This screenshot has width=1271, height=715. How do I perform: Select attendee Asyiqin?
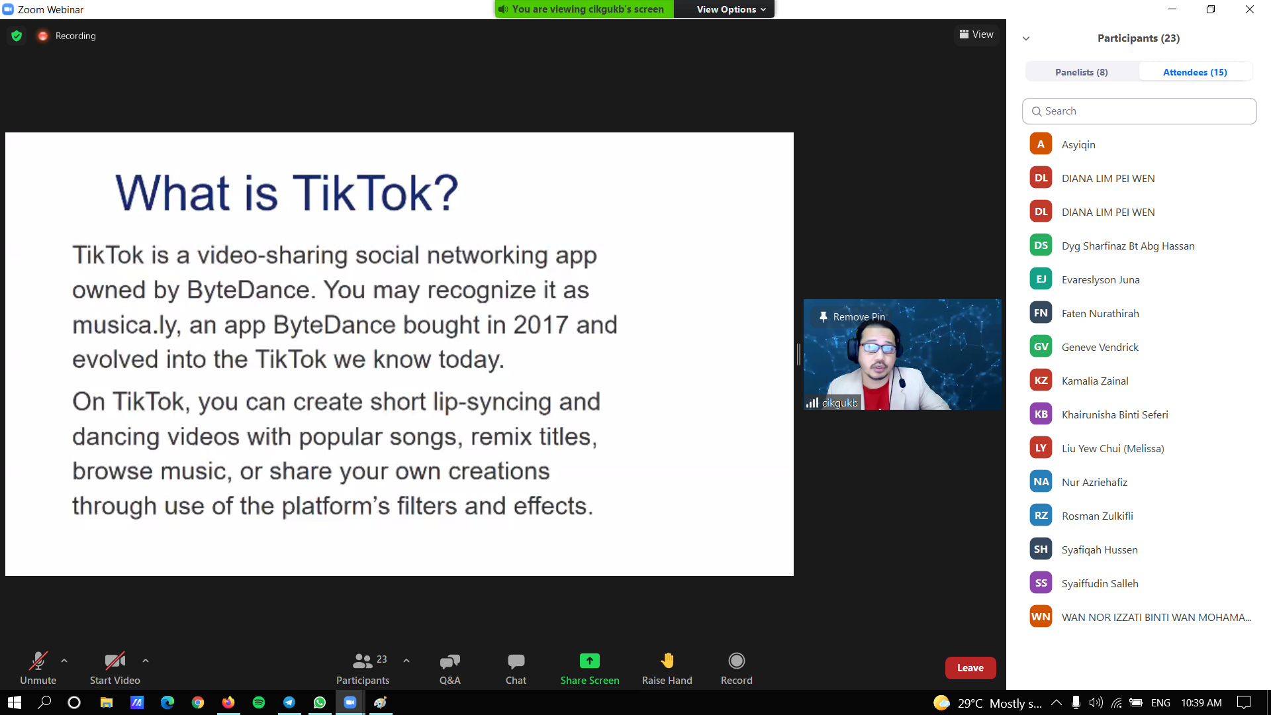tap(1139, 144)
